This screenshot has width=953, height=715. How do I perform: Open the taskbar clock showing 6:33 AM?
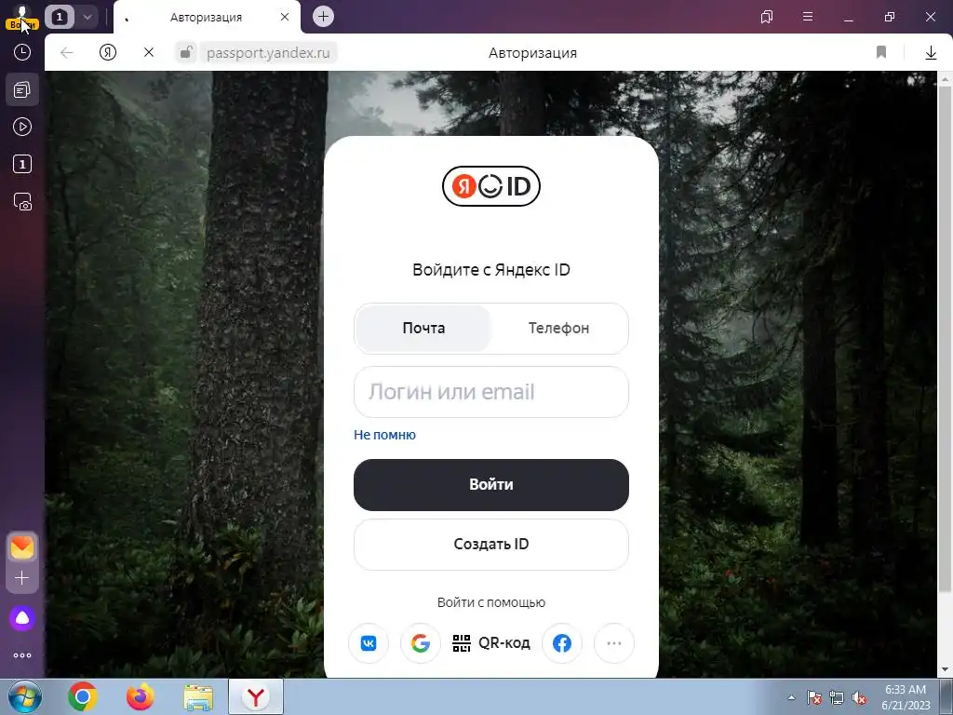(x=906, y=697)
